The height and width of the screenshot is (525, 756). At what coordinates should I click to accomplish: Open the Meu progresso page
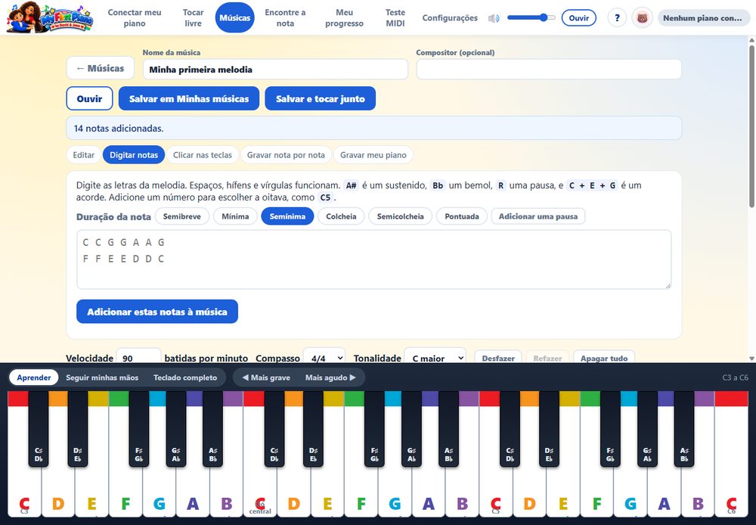[x=344, y=18]
